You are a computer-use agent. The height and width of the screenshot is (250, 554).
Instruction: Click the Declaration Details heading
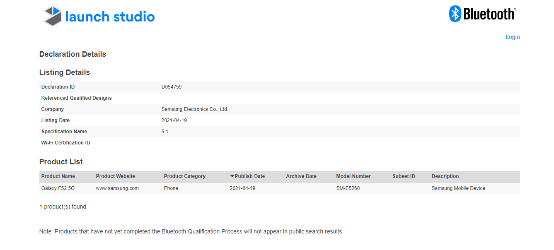(73, 54)
